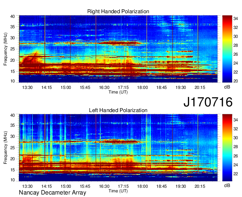Screen dimensions: 242x197
Task: Click the Left Handed spectrogram image
Action: (x=118, y=148)
